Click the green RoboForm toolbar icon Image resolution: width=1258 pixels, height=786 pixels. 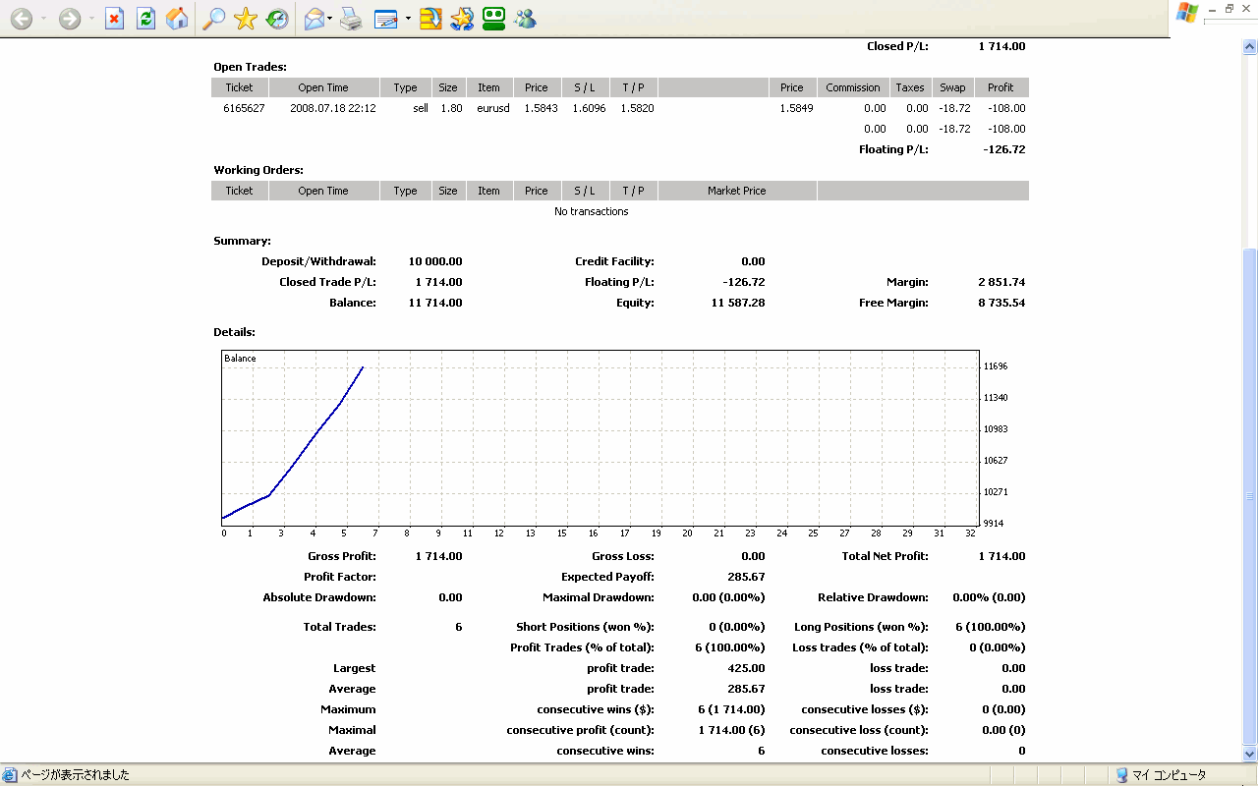coord(493,19)
